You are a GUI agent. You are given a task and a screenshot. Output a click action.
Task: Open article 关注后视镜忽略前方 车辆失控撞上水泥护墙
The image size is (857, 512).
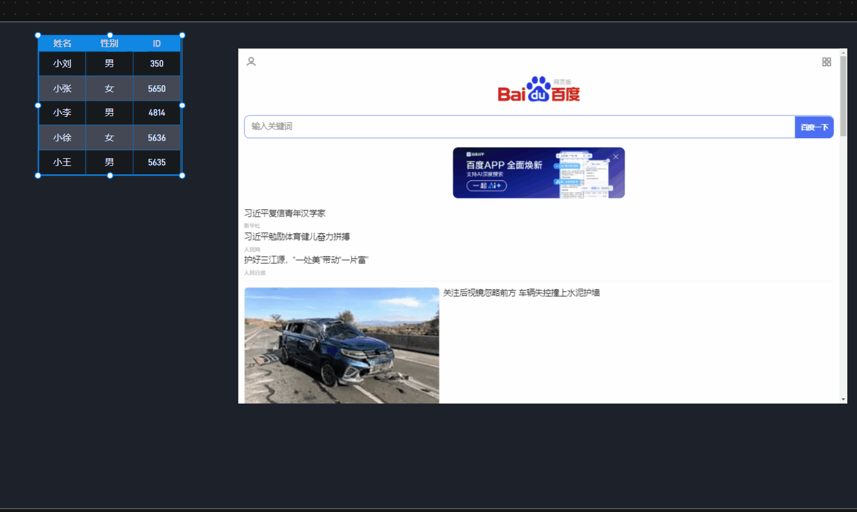[x=521, y=293]
